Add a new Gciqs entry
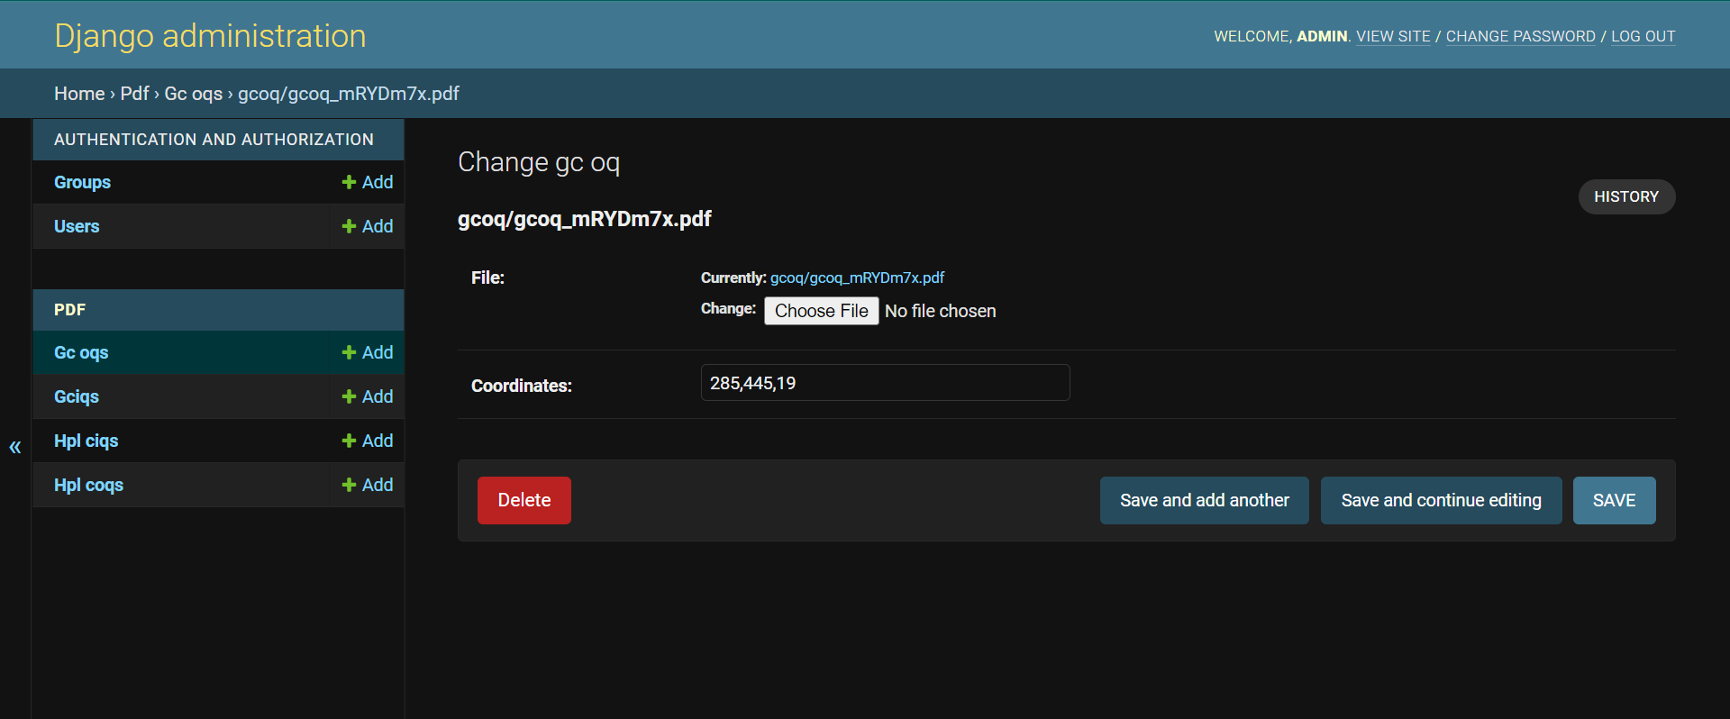The image size is (1730, 719). (368, 396)
